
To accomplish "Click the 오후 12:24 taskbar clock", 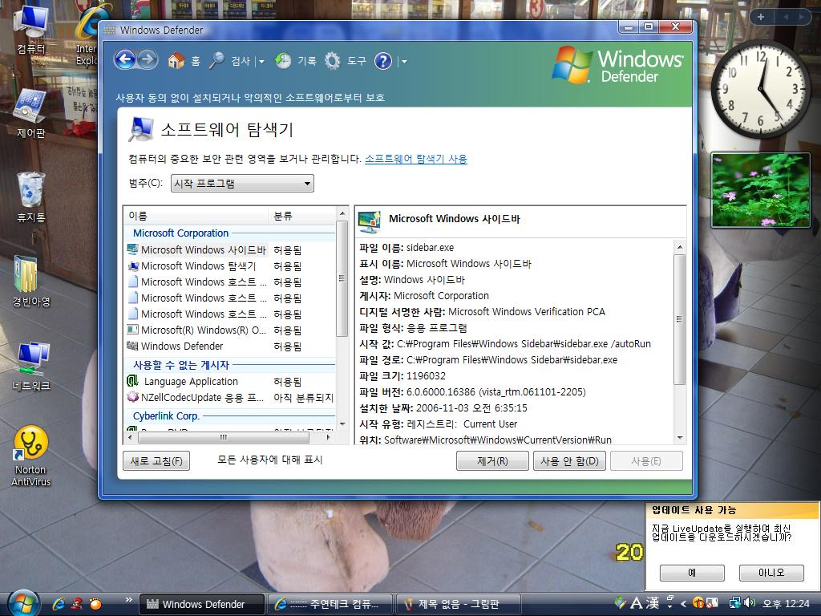I will tap(786, 604).
